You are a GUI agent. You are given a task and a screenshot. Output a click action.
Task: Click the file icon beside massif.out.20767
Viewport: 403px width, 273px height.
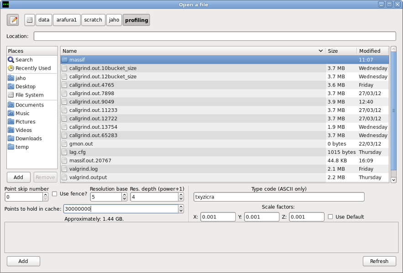[64, 161]
